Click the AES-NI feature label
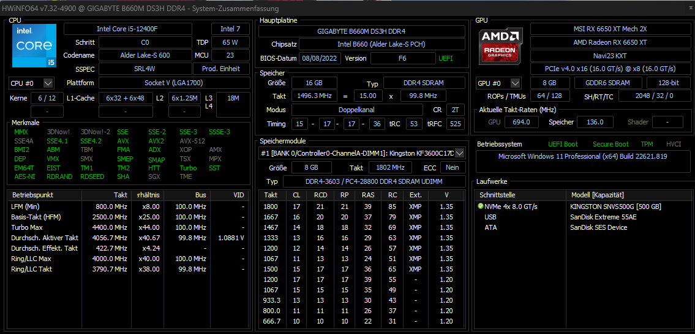This screenshot has height=334, width=695. tap(24, 176)
